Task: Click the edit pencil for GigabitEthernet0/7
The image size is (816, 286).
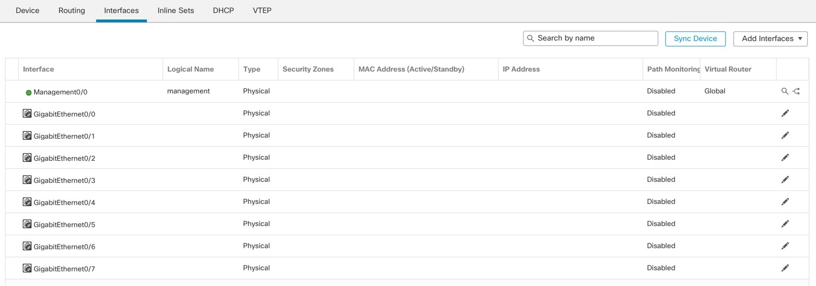Action: point(785,268)
